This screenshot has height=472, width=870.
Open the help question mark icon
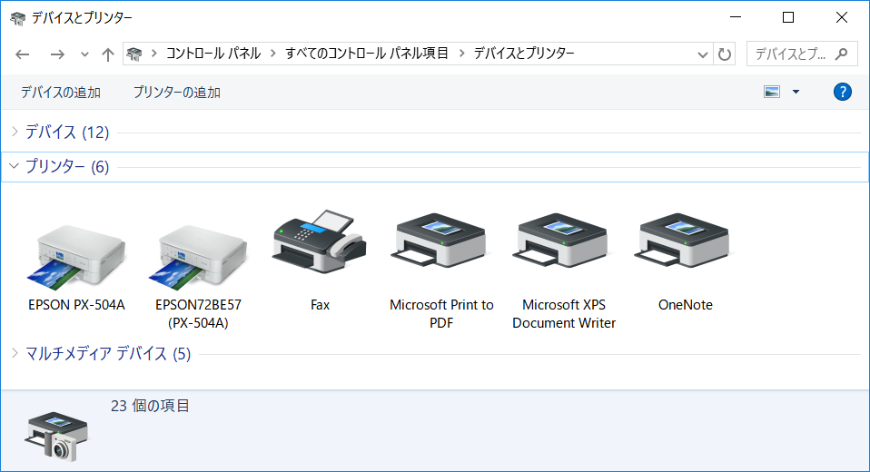coord(842,92)
